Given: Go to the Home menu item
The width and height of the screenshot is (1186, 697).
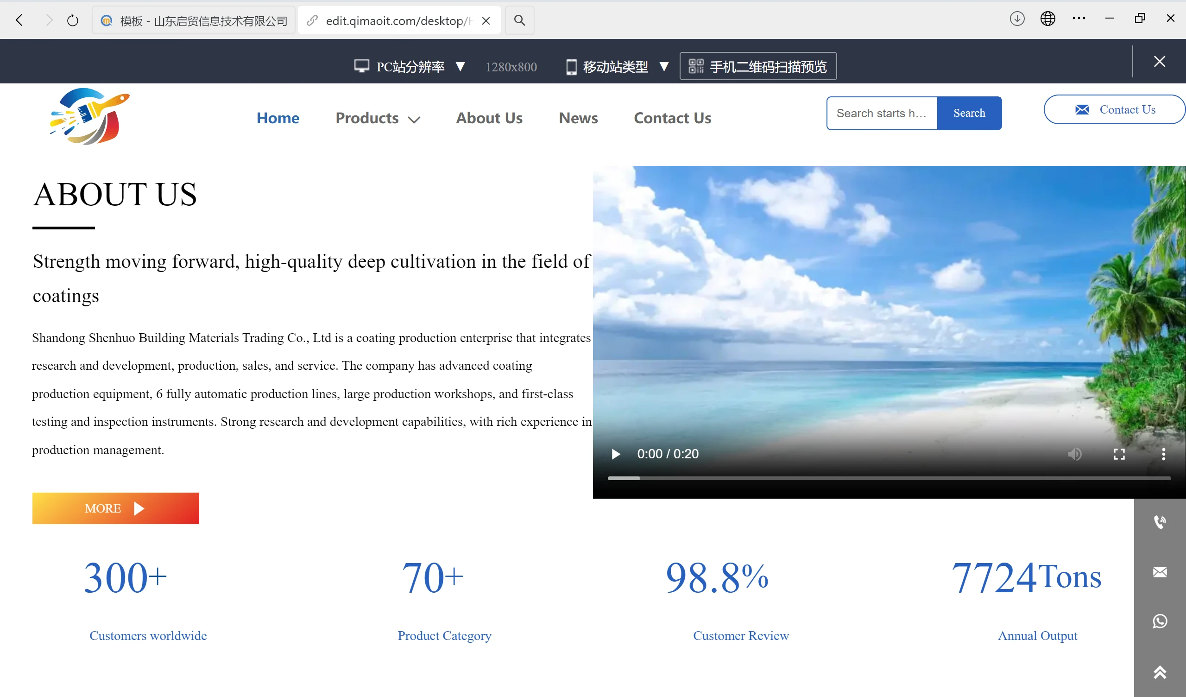Looking at the screenshot, I should click(x=278, y=118).
